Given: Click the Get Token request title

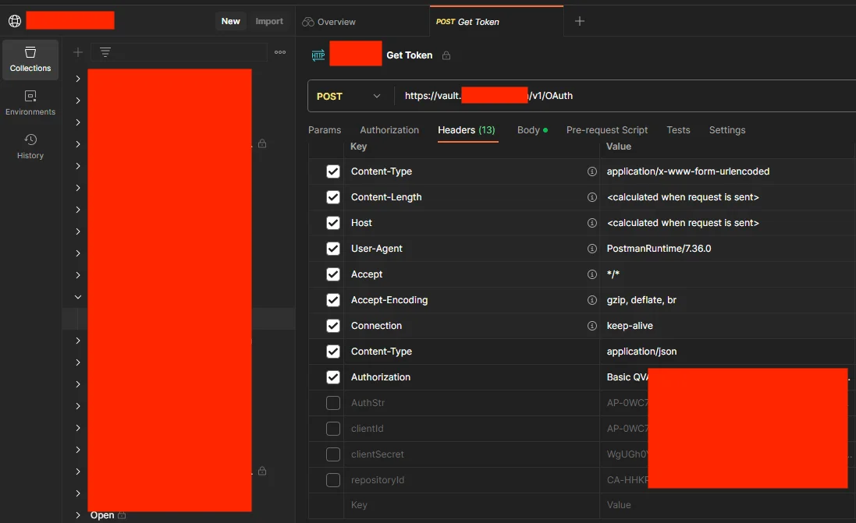Looking at the screenshot, I should 410,55.
